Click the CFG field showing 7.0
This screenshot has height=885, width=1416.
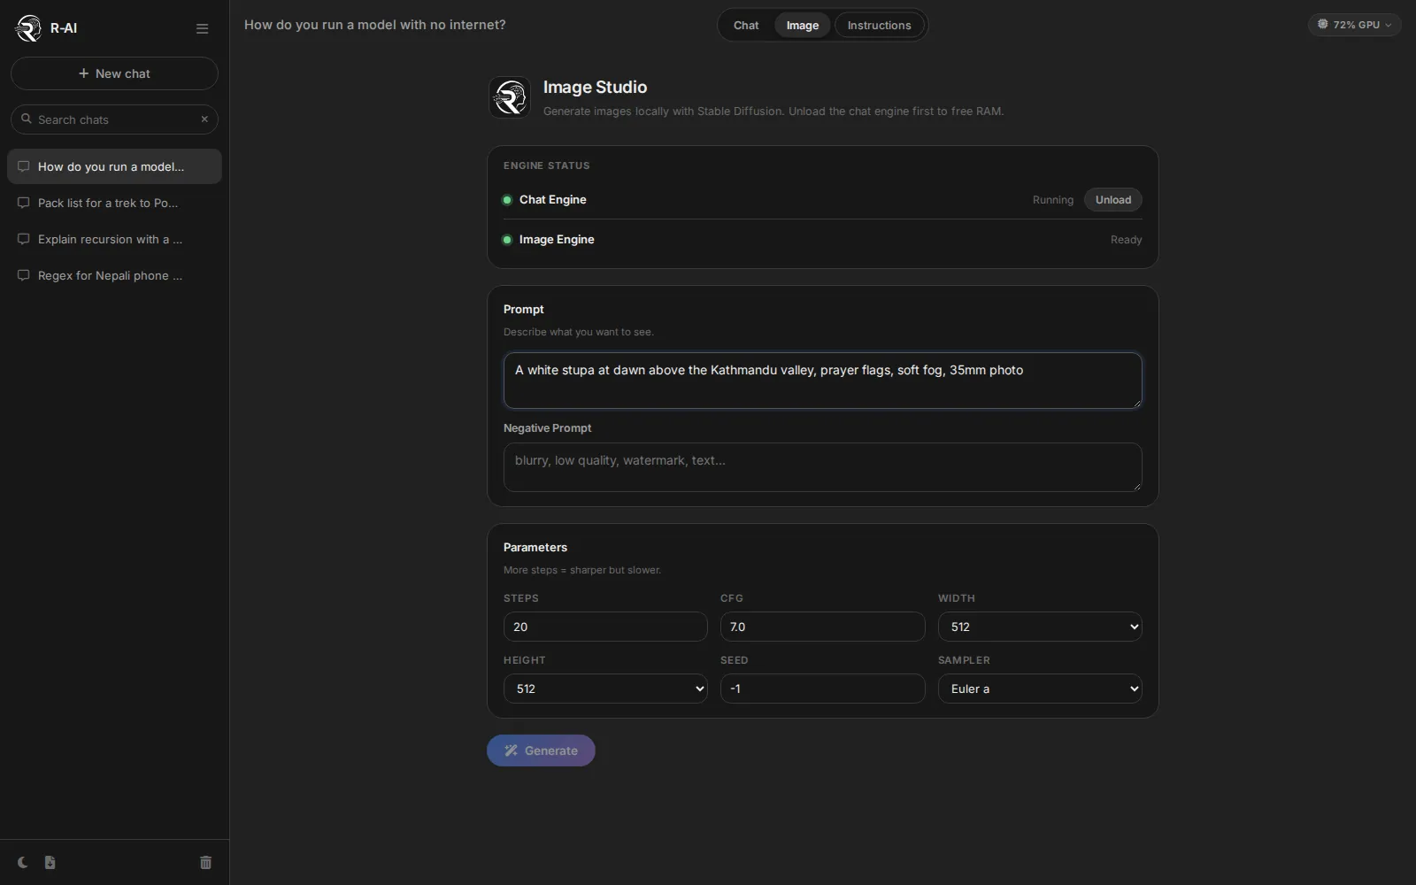coord(823,627)
